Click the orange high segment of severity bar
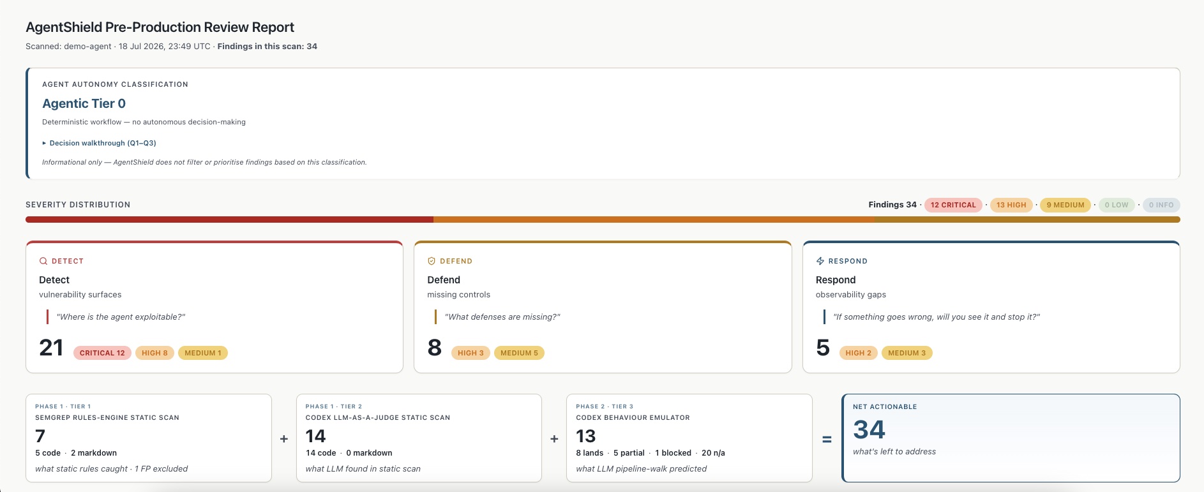1204x492 pixels. (x=654, y=220)
